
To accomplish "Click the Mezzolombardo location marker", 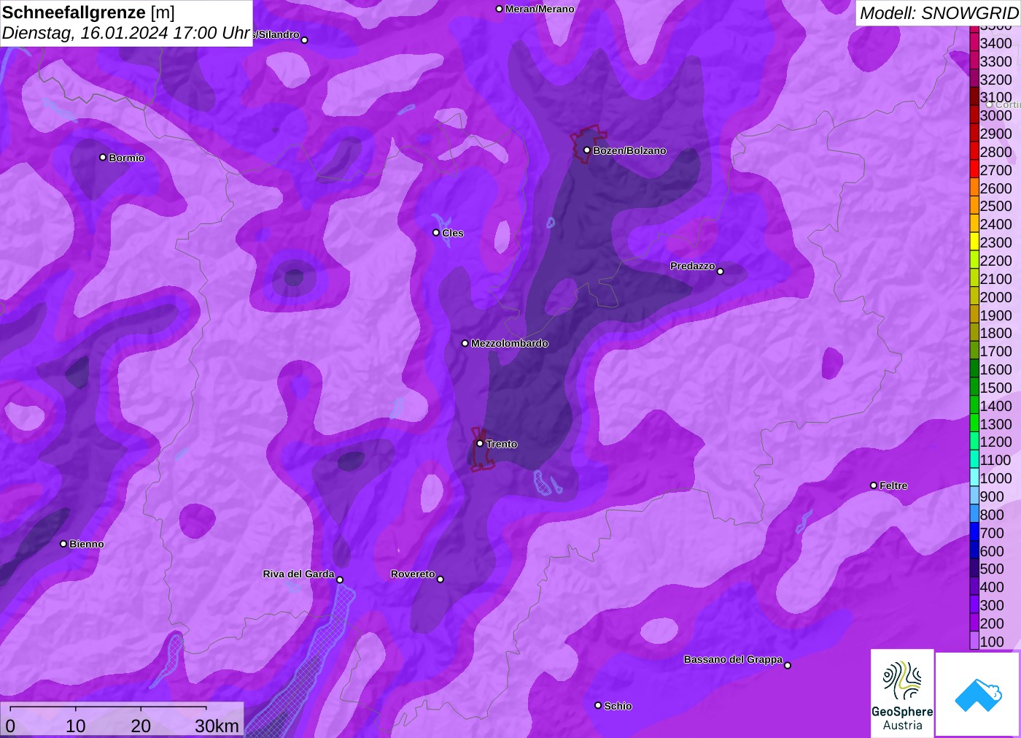I will pyautogui.click(x=465, y=343).
